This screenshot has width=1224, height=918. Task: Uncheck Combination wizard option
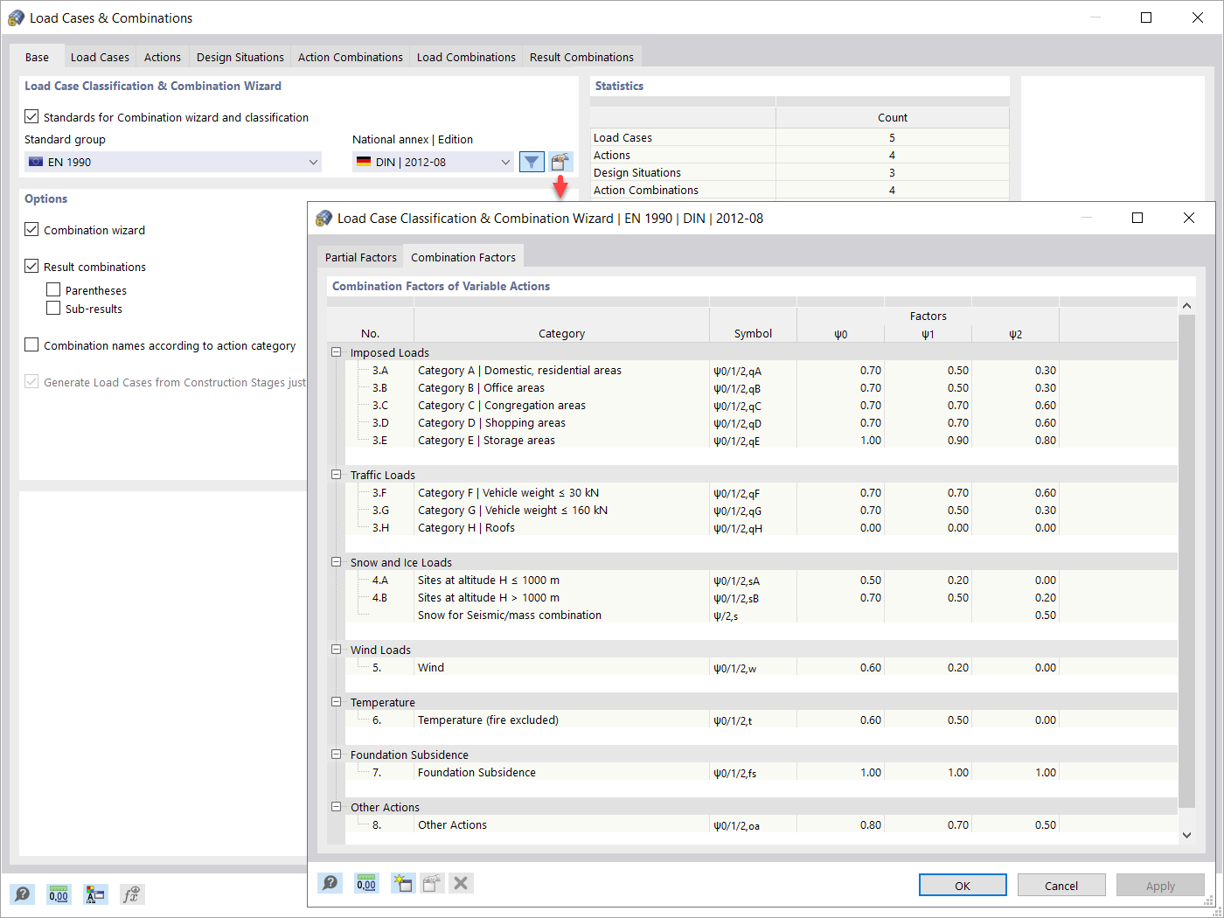31,229
